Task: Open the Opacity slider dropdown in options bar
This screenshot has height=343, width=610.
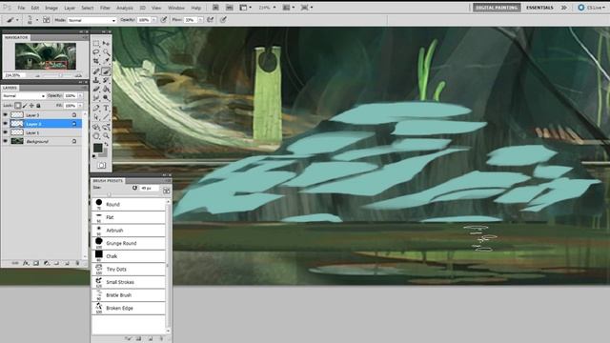Action: [x=154, y=20]
